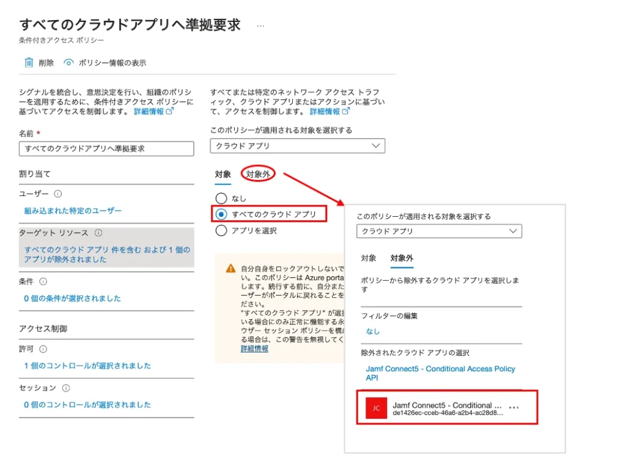Click the info icon next to ユーザー

58,194
